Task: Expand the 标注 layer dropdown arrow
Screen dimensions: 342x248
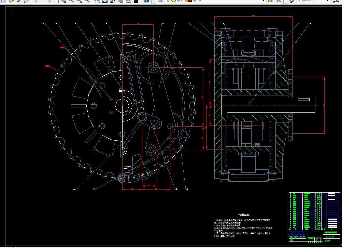Action: [263, 1]
